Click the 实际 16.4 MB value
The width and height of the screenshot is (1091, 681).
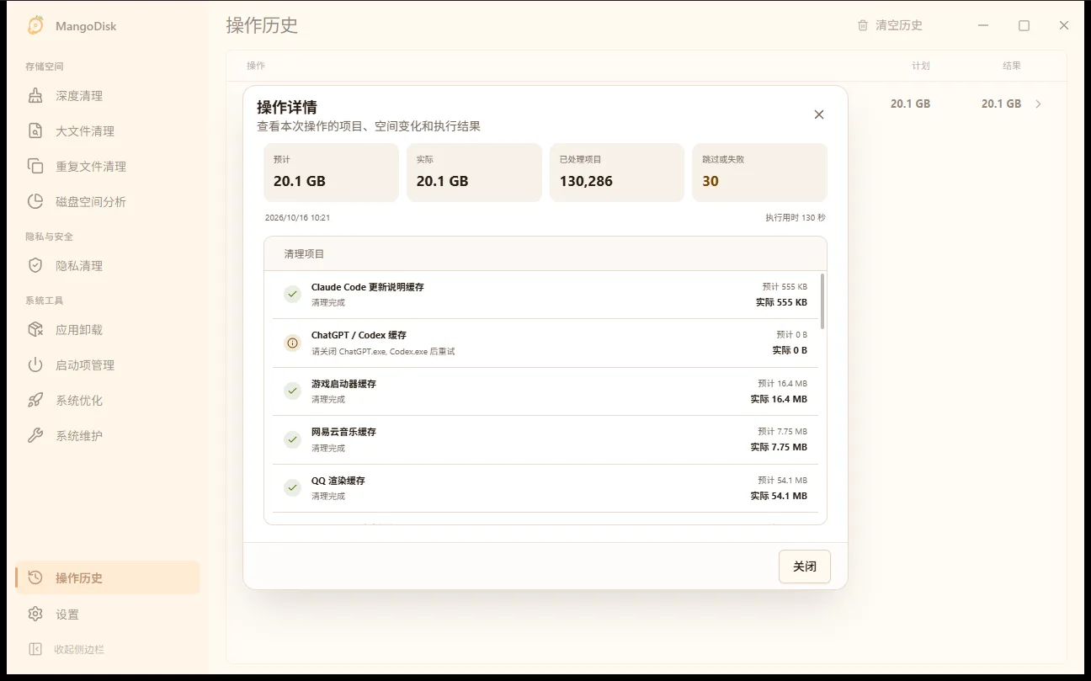779,399
